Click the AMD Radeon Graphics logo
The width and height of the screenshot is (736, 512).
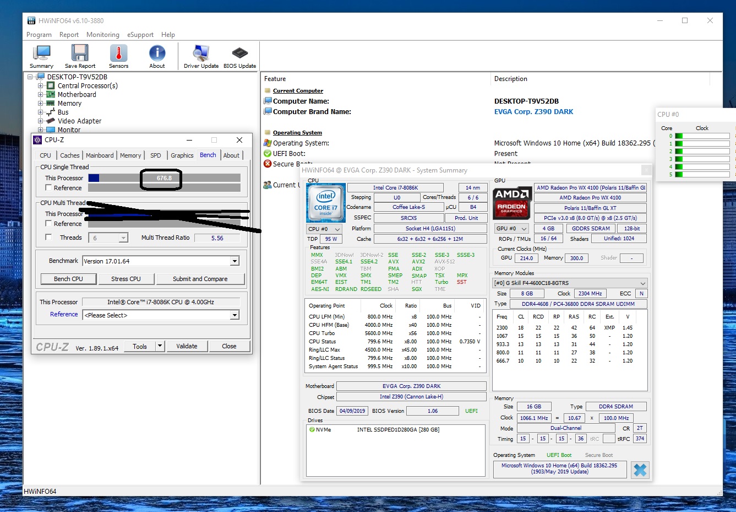click(x=511, y=202)
